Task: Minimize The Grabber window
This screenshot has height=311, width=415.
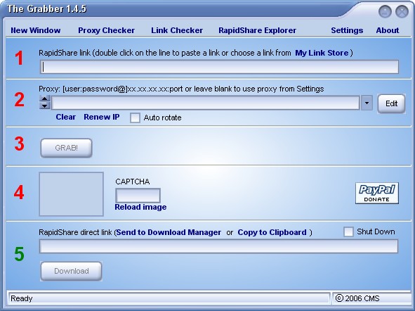Action: pos(385,12)
